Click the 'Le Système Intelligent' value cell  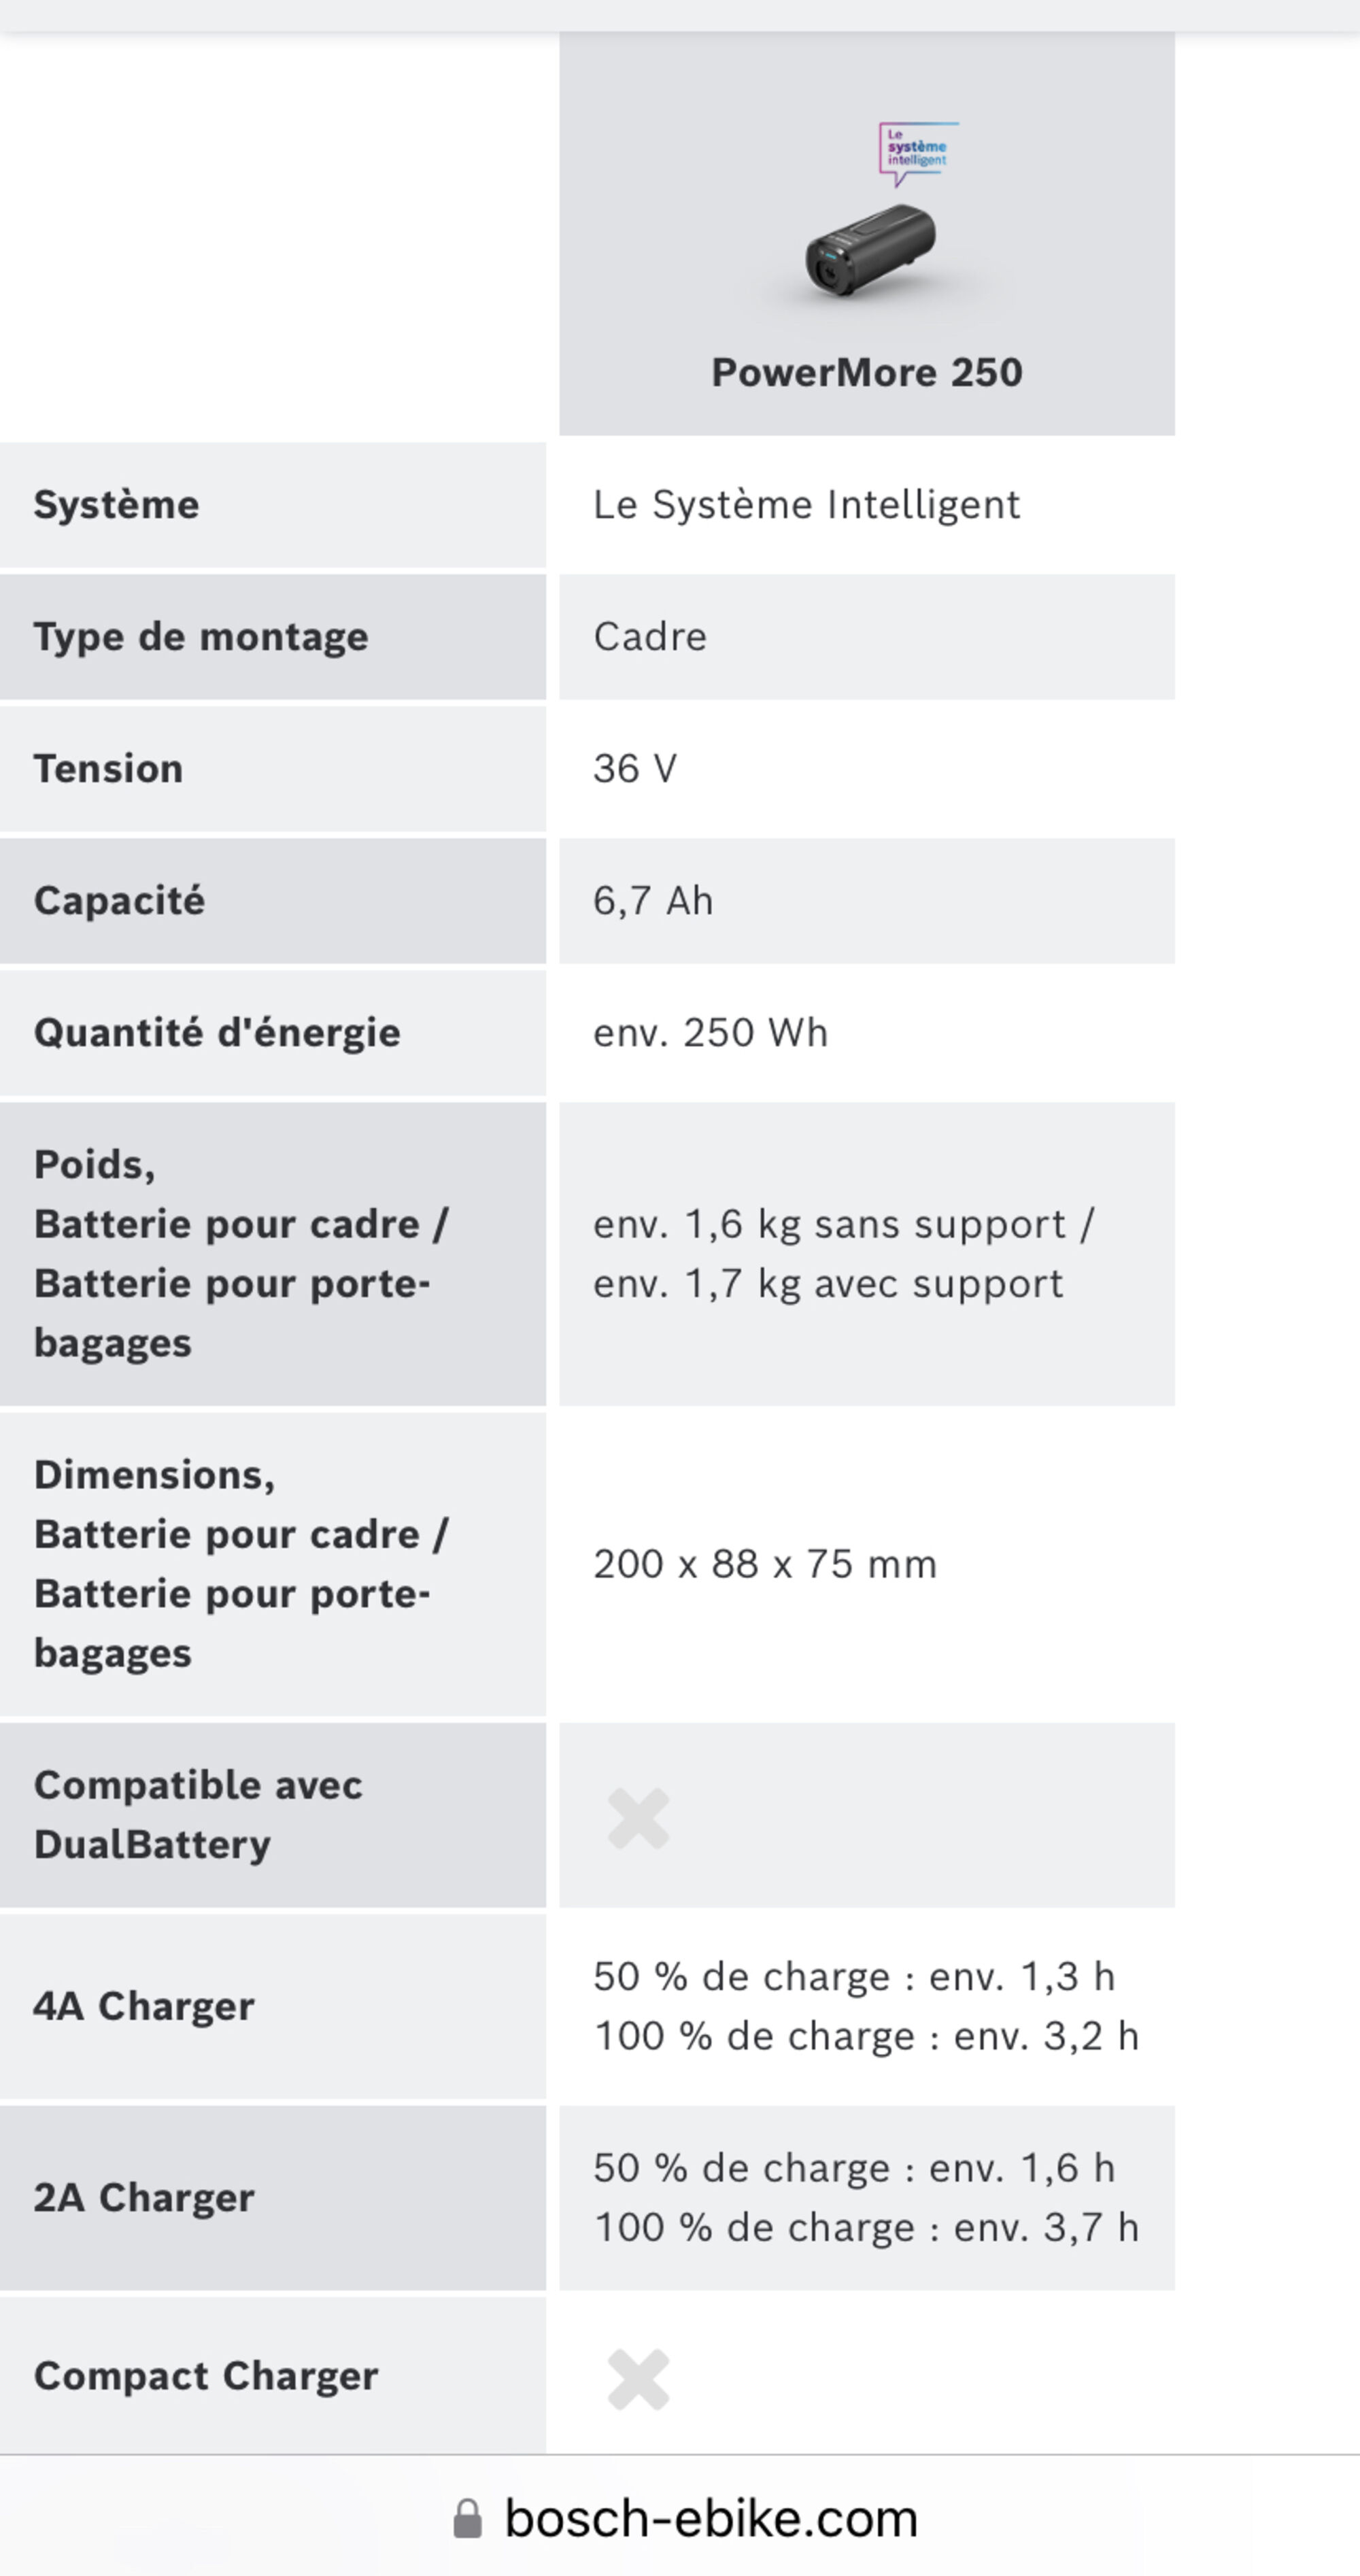click(x=806, y=505)
